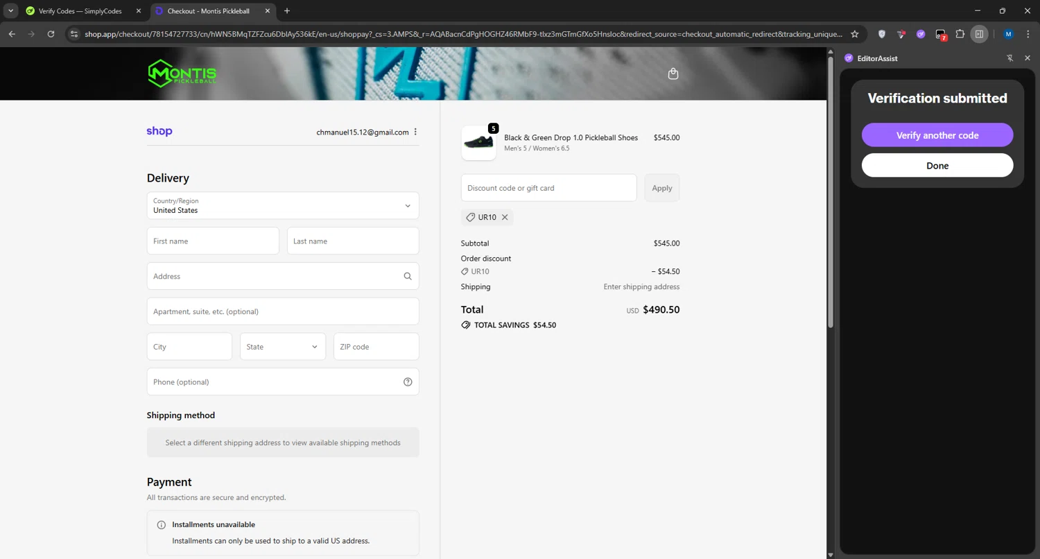Click the purple EditorAssist extension icon
The height and width of the screenshot is (559, 1040).
[x=921, y=34]
